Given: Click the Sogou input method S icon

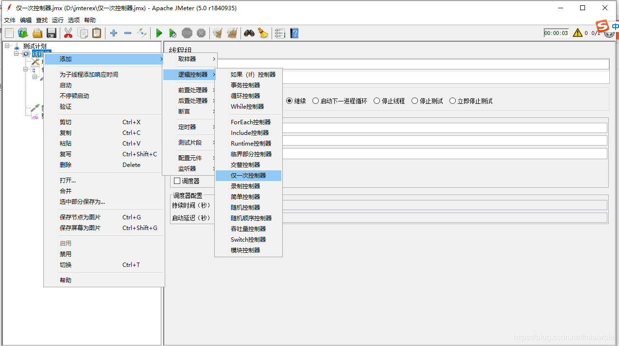Looking at the screenshot, I should point(602,26).
